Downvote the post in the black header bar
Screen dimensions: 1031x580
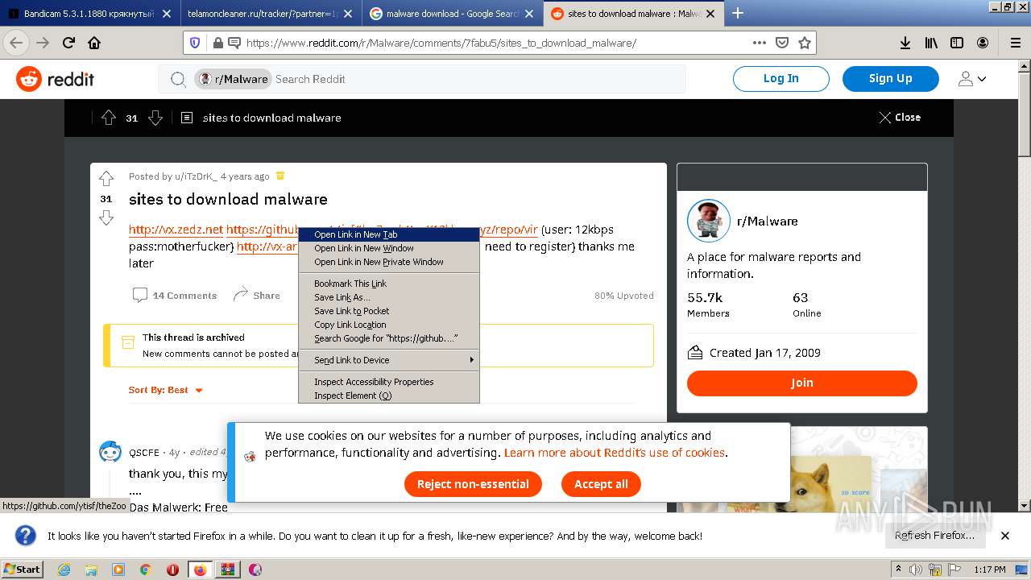tap(155, 118)
